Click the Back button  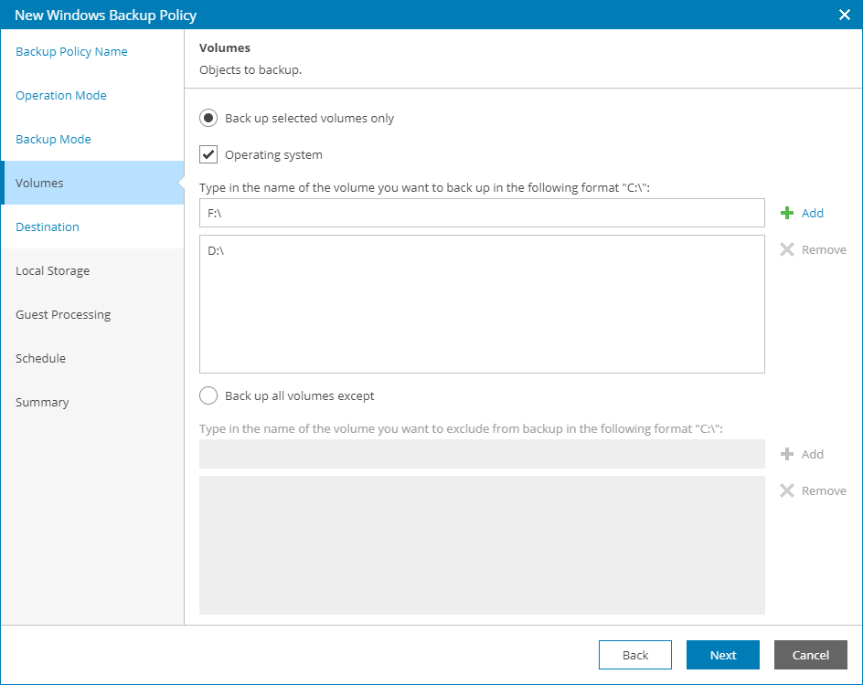pyautogui.click(x=634, y=655)
